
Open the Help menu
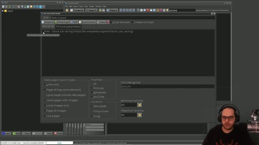click(104, 6)
